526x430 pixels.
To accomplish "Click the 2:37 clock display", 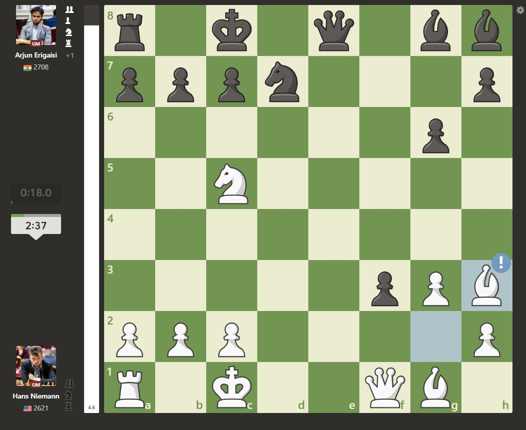I will 35,224.
